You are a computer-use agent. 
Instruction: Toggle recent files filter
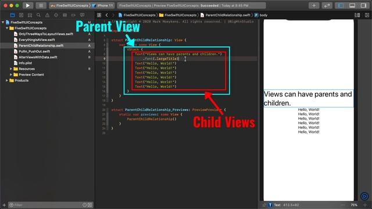click(x=85, y=205)
